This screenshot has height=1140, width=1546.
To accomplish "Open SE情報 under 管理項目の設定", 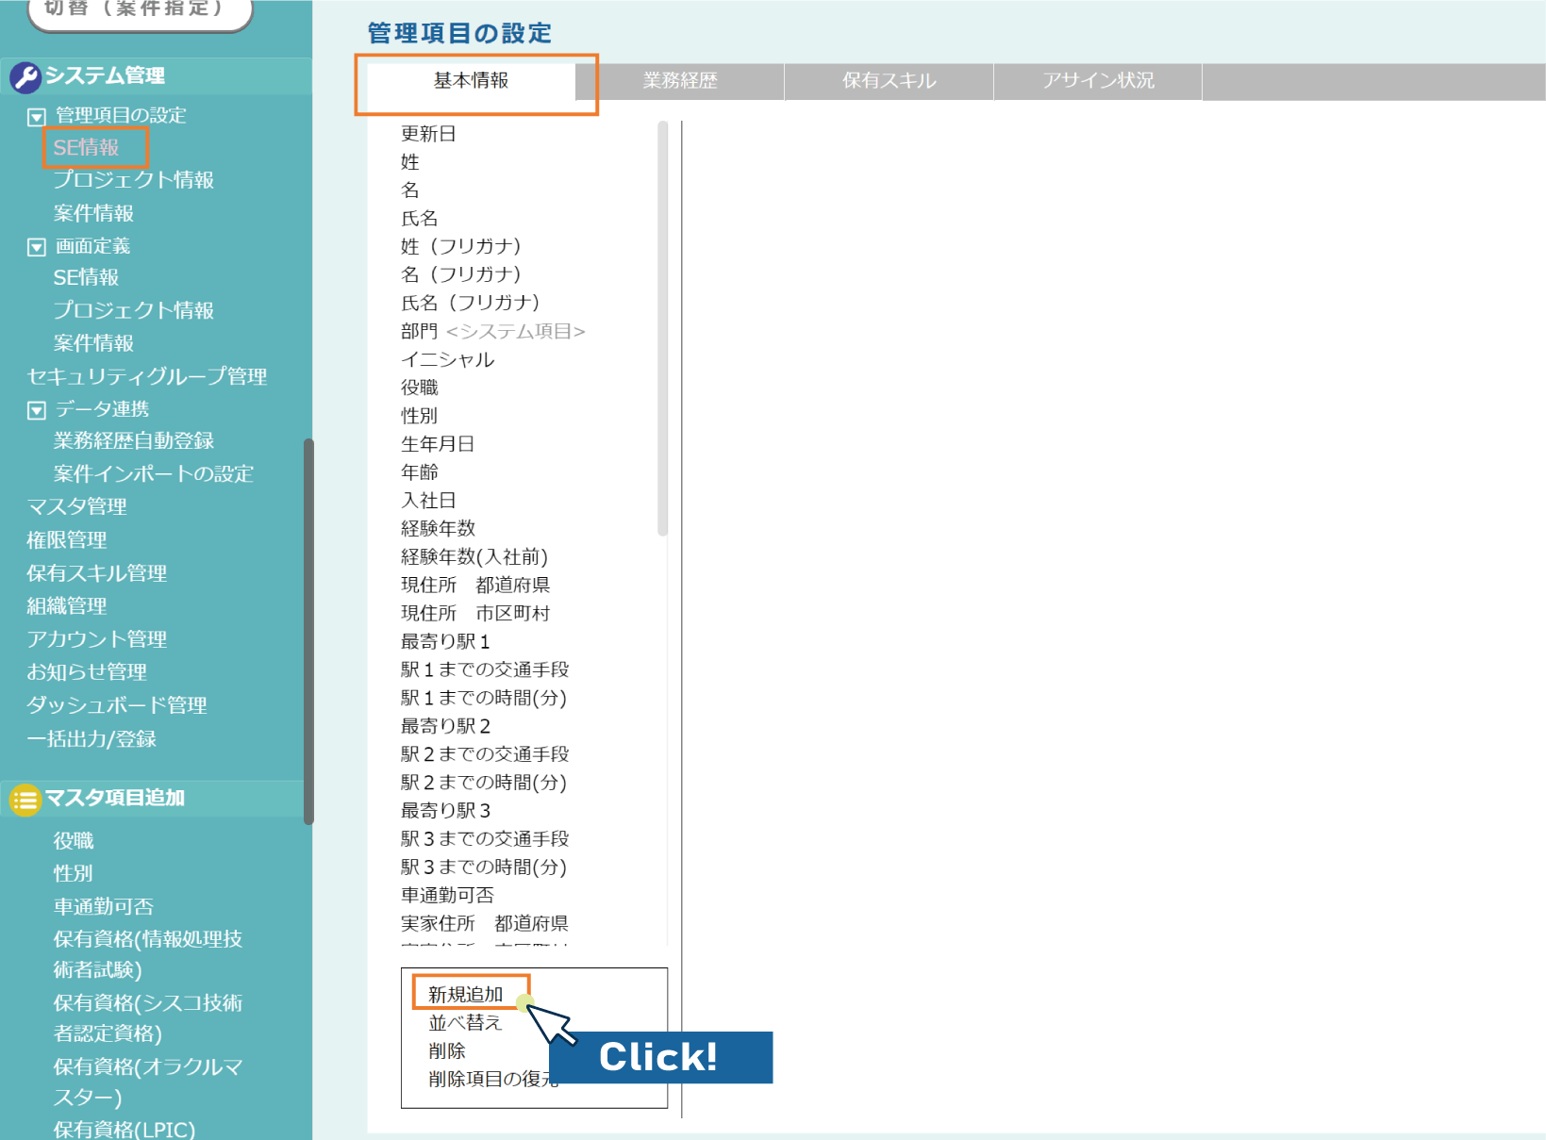I will (87, 148).
